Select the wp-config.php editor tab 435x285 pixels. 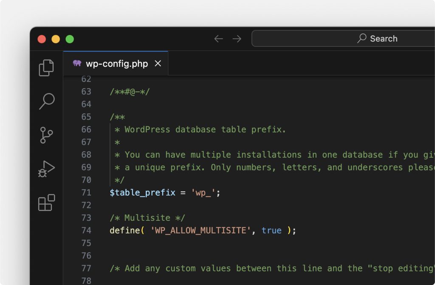click(116, 63)
